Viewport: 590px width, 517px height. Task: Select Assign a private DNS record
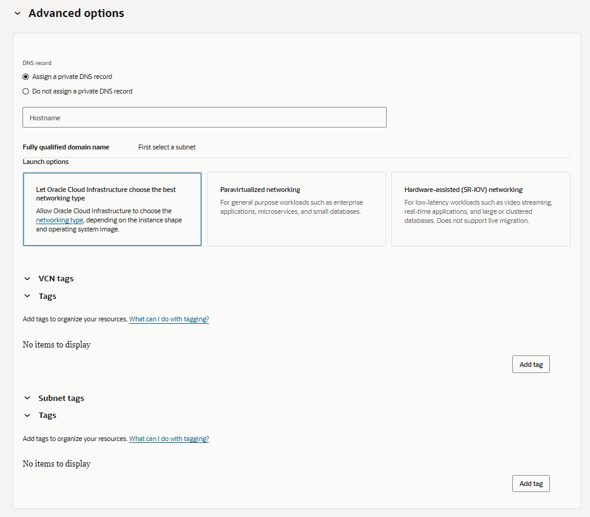[x=25, y=77]
